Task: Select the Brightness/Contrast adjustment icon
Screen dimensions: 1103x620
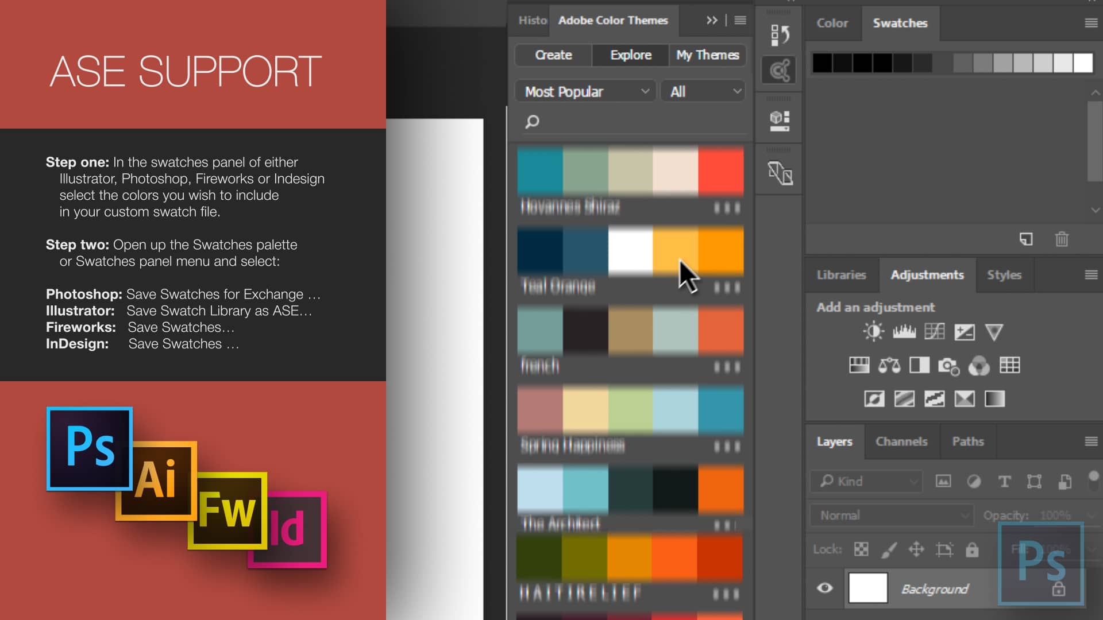Action: coord(873,332)
